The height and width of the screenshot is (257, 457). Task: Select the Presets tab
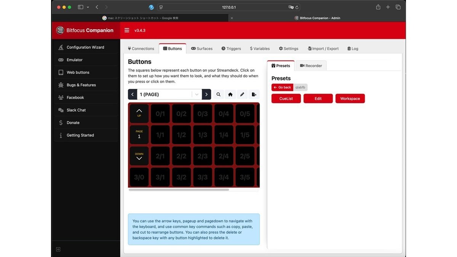tap(281, 66)
